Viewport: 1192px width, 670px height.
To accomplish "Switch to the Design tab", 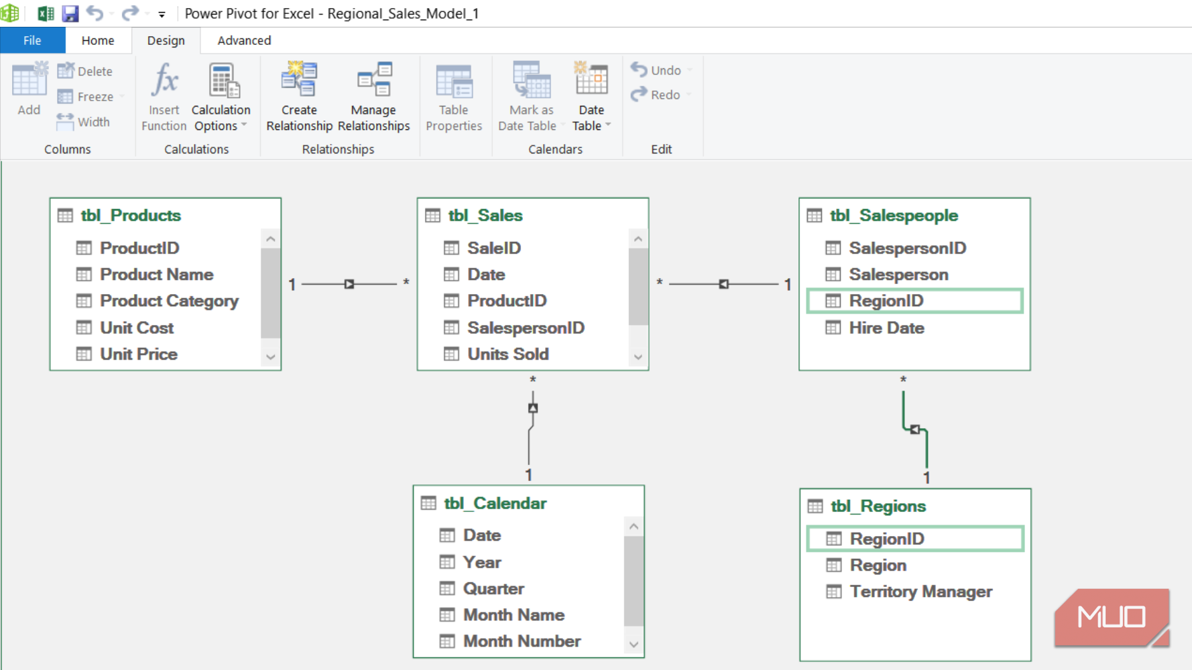I will tap(166, 40).
